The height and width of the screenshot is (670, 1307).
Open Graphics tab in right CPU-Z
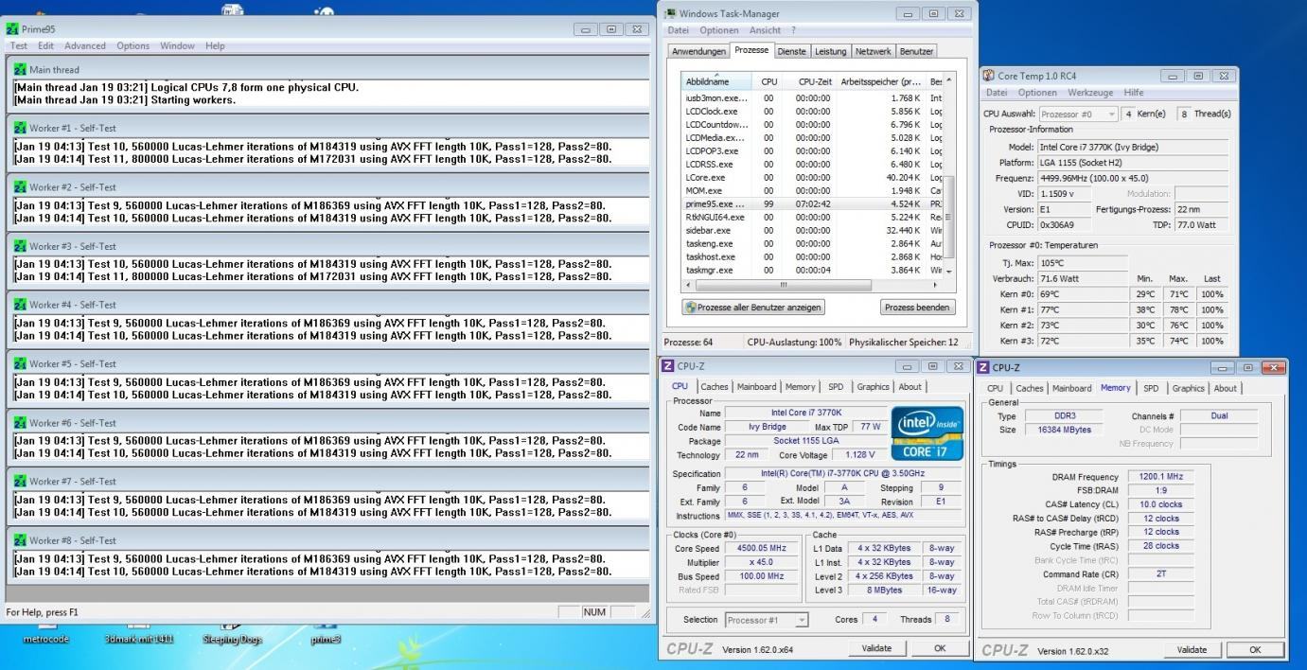[x=1188, y=388]
